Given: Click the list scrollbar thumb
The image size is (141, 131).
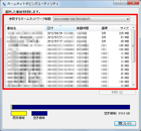Looking at the screenshot, I should pos(133,46).
